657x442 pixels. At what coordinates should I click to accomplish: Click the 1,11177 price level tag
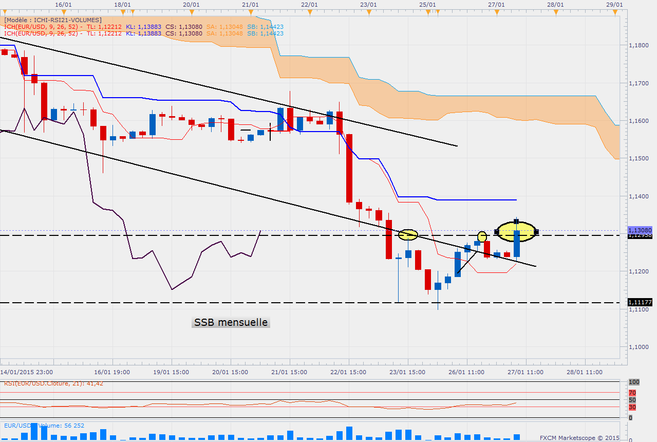click(x=639, y=303)
